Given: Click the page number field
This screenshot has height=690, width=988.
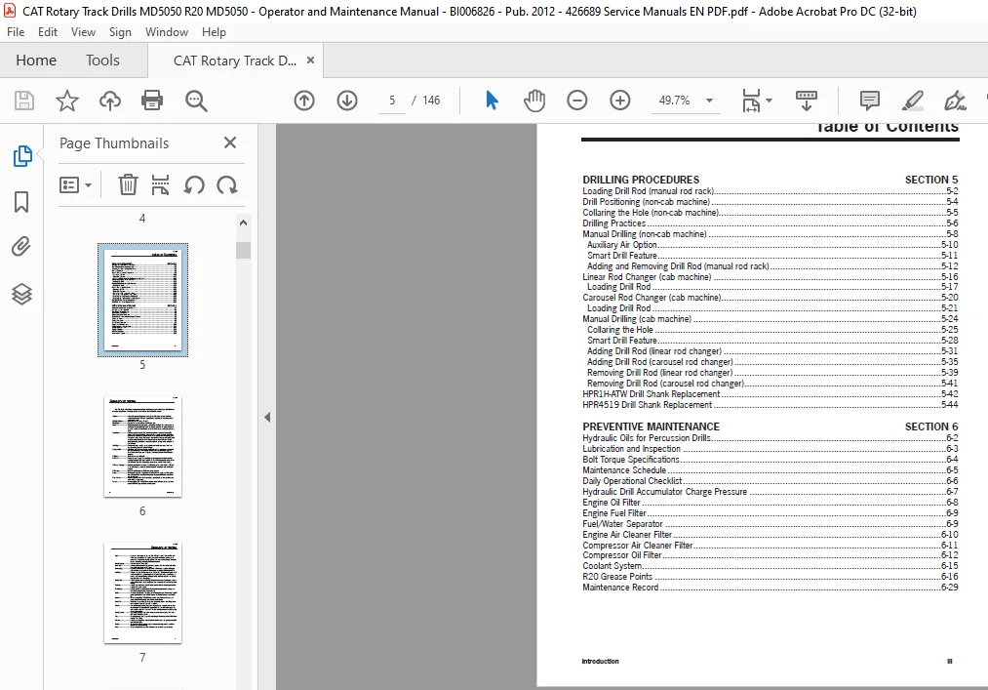Looking at the screenshot, I should coord(392,101).
